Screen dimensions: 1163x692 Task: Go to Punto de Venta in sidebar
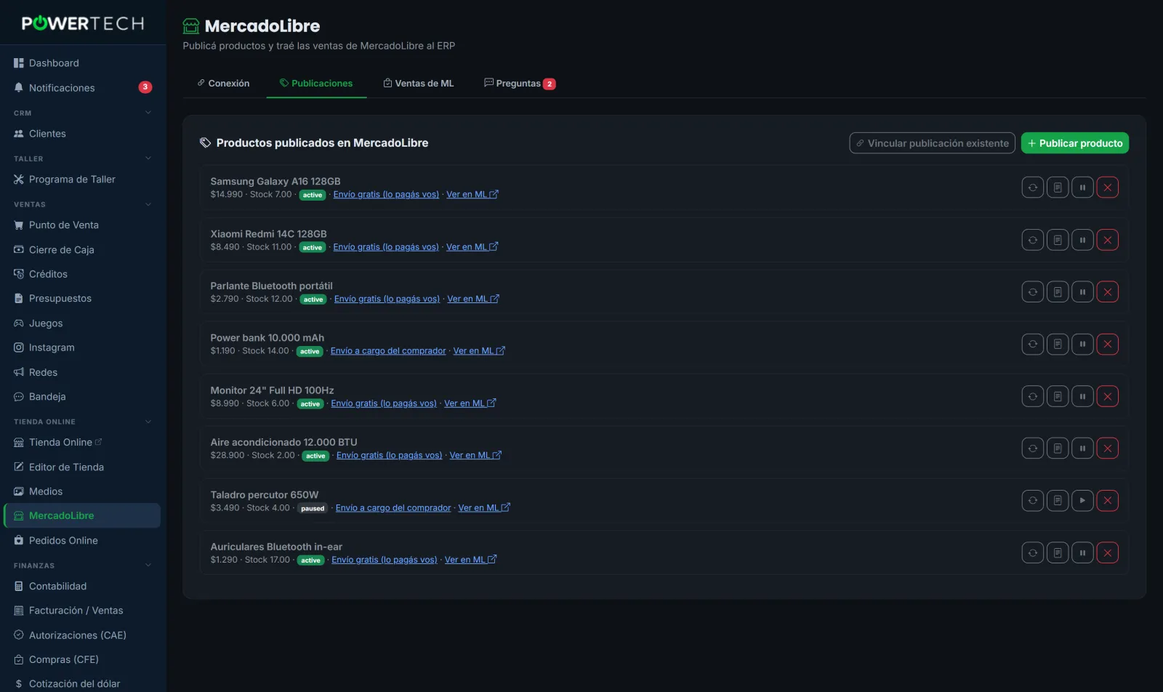tap(83, 225)
